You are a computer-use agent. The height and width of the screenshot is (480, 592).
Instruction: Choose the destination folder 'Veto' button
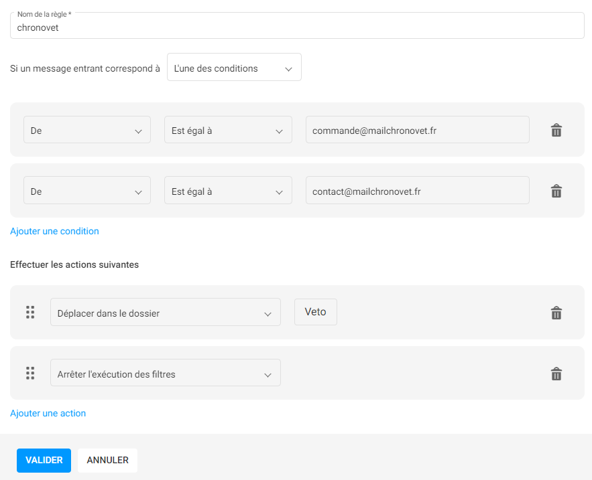click(316, 312)
